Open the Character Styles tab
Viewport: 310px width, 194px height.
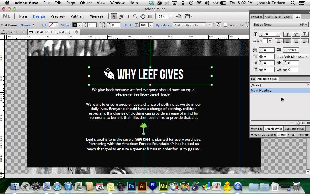point(294,129)
